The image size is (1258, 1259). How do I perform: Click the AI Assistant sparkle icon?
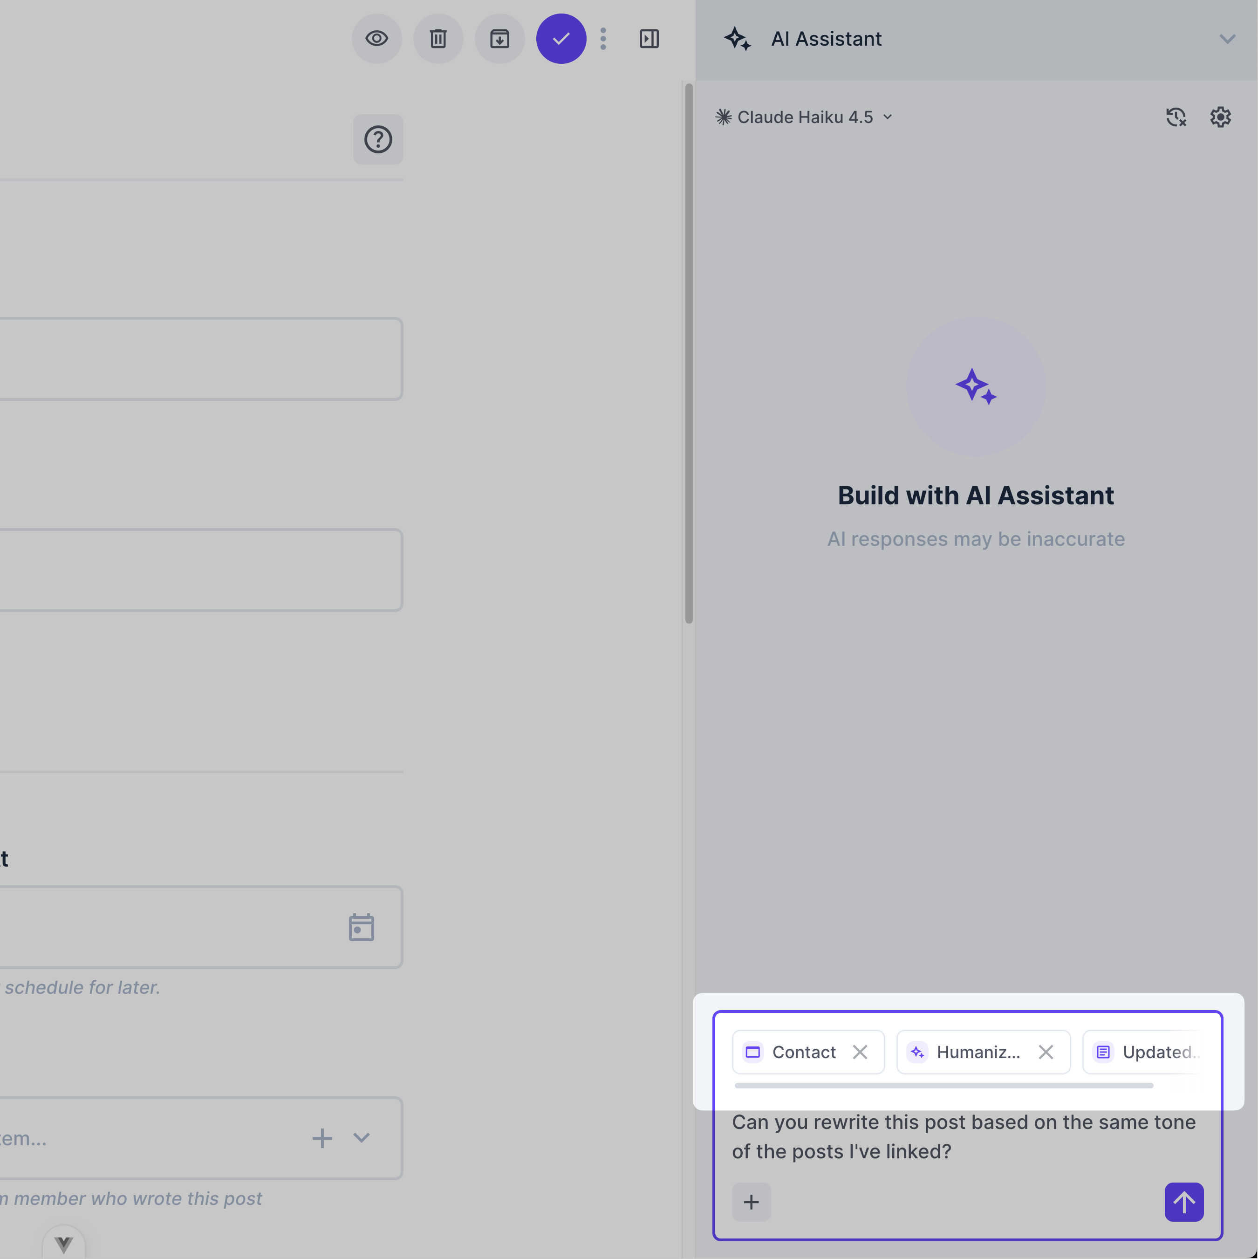[x=737, y=38]
